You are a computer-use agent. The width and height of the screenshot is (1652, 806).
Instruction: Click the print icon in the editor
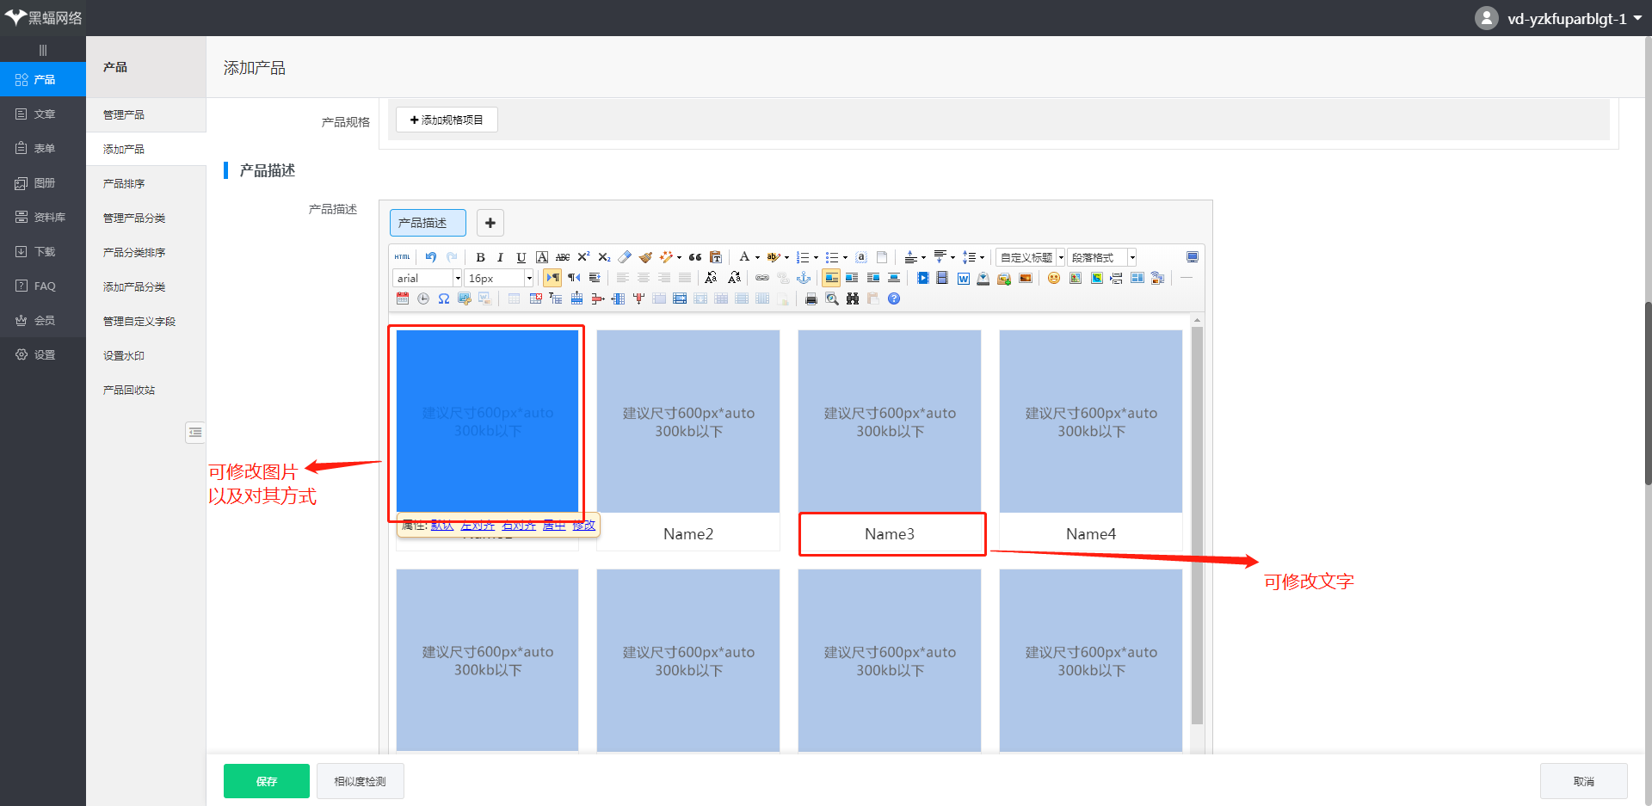(811, 298)
